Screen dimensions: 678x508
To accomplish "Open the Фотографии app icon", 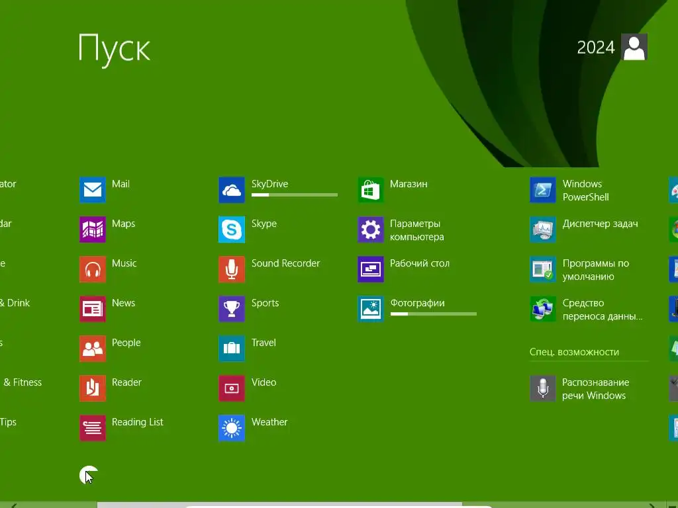I will [371, 309].
